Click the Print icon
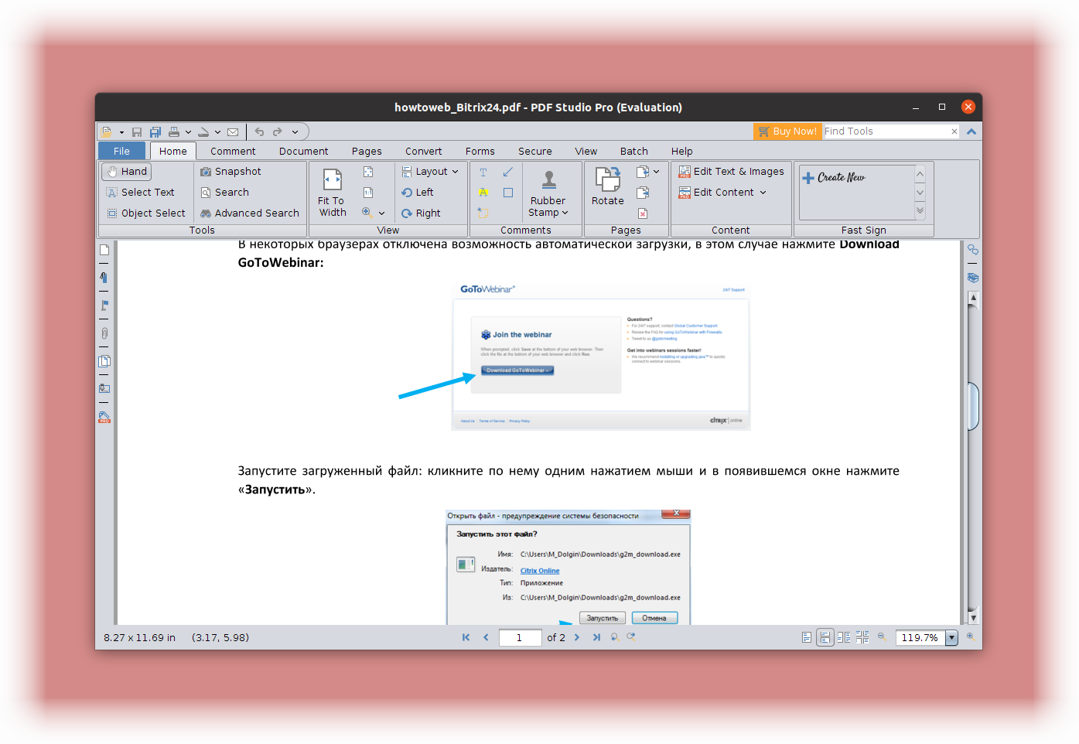 174,131
